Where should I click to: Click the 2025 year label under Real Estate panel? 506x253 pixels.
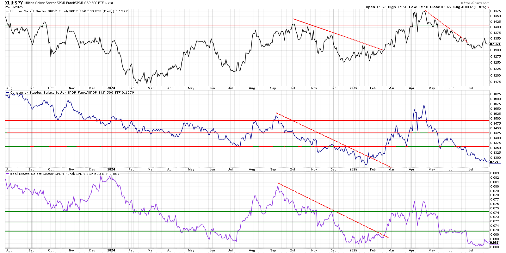[353, 250]
